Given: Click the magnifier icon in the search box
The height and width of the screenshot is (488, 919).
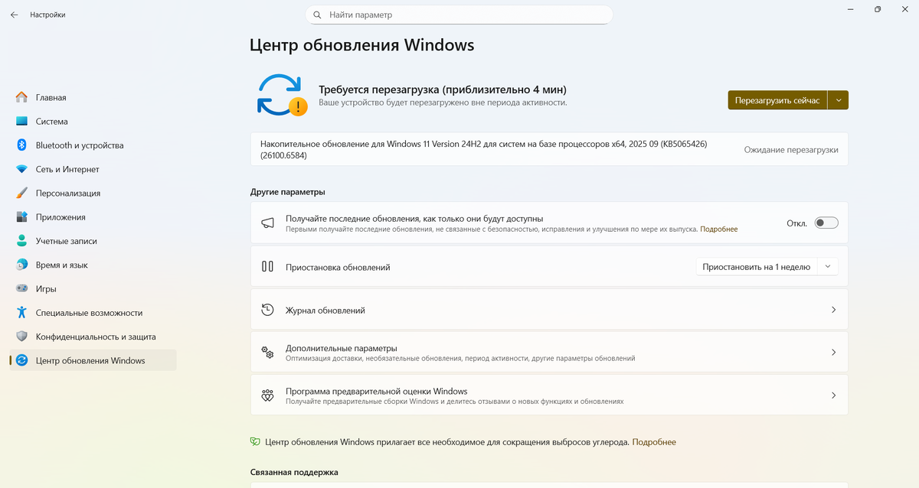Looking at the screenshot, I should click(318, 15).
